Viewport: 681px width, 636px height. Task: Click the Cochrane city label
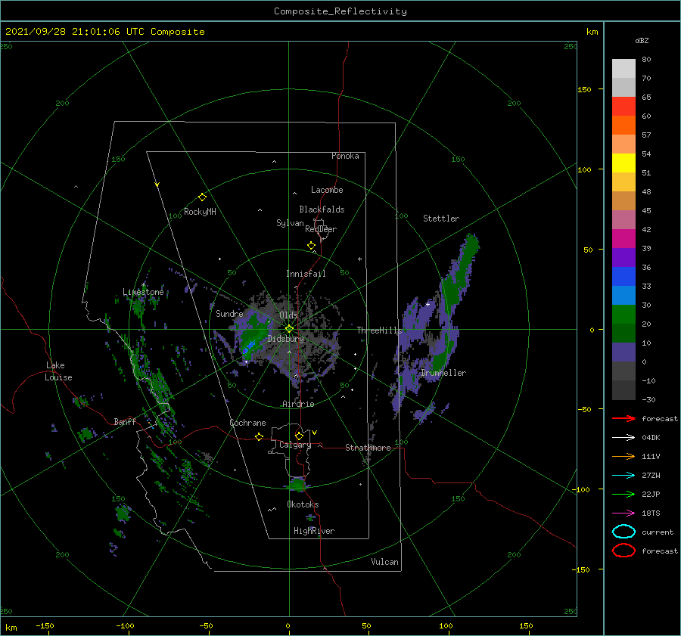247,423
